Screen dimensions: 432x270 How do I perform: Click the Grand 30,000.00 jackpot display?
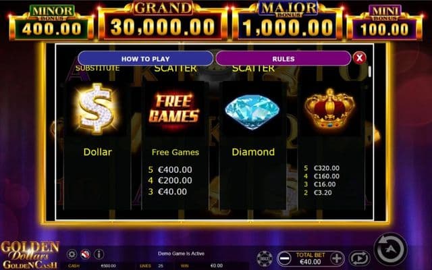click(163, 21)
